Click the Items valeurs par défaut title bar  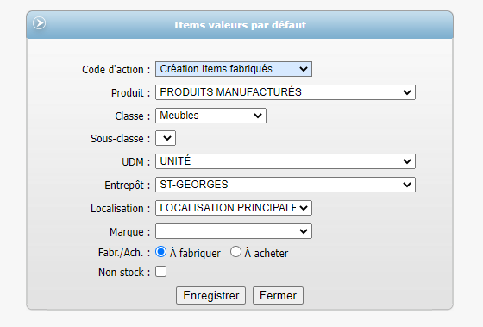[x=240, y=25]
